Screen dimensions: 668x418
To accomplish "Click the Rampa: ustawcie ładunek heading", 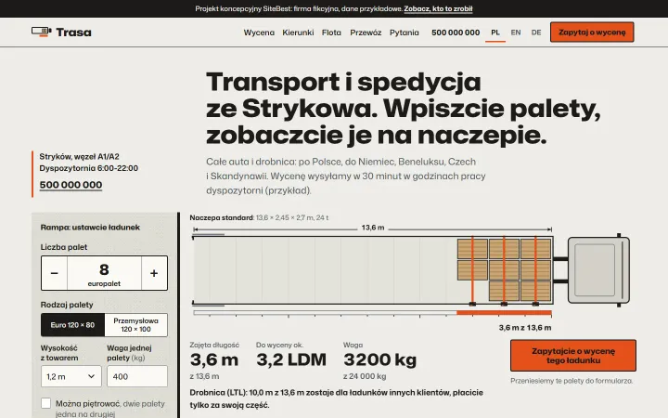I will tap(90, 228).
